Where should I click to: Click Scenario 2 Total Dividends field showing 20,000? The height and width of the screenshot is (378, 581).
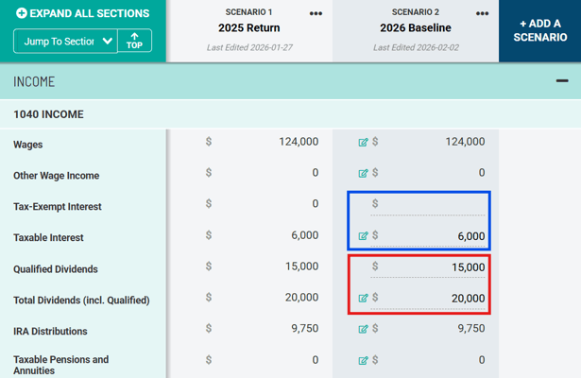(433, 299)
